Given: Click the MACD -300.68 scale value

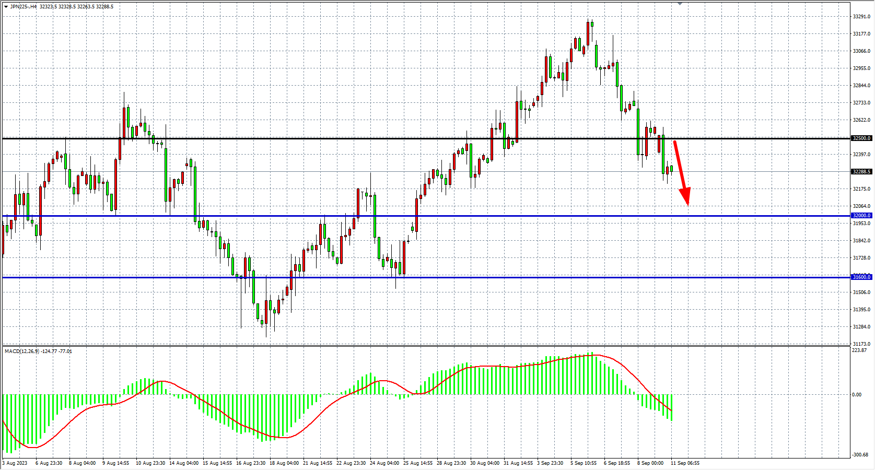Looking at the screenshot, I should pos(860,455).
